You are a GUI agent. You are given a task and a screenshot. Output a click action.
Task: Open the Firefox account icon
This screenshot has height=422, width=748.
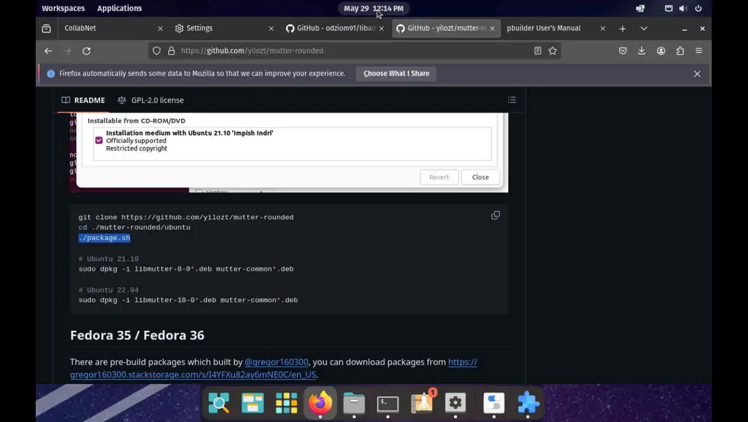[x=661, y=51]
